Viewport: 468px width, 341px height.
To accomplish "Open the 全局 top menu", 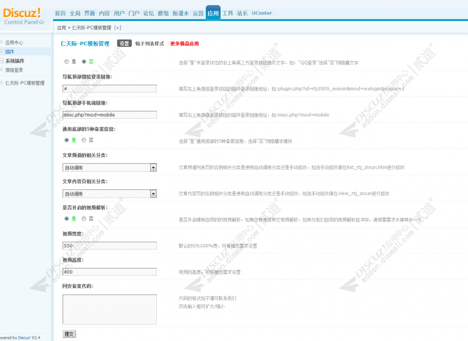I will pyautogui.click(x=75, y=13).
